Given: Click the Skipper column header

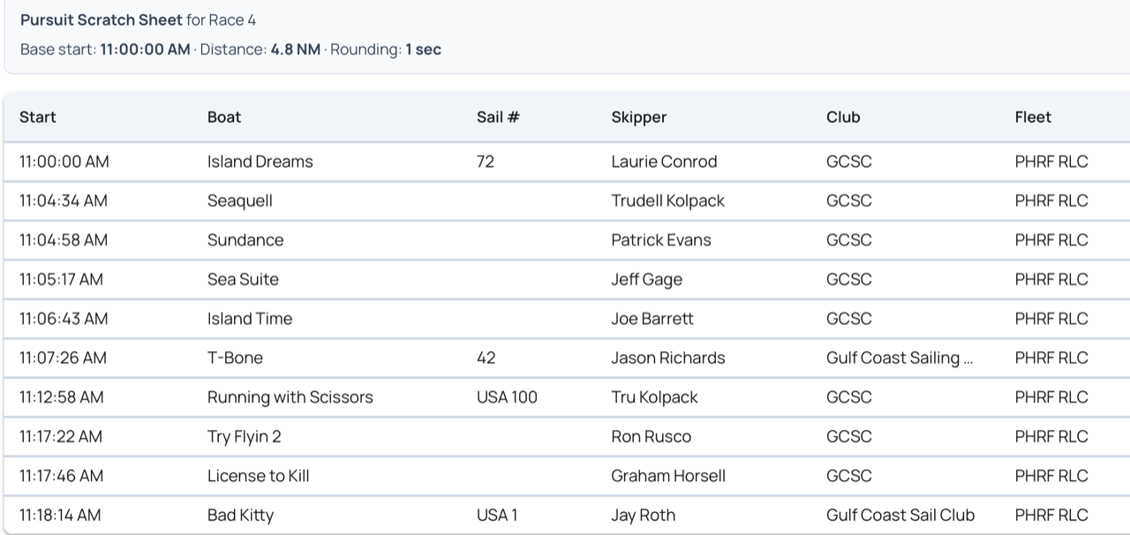Looking at the screenshot, I should pos(639,117).
